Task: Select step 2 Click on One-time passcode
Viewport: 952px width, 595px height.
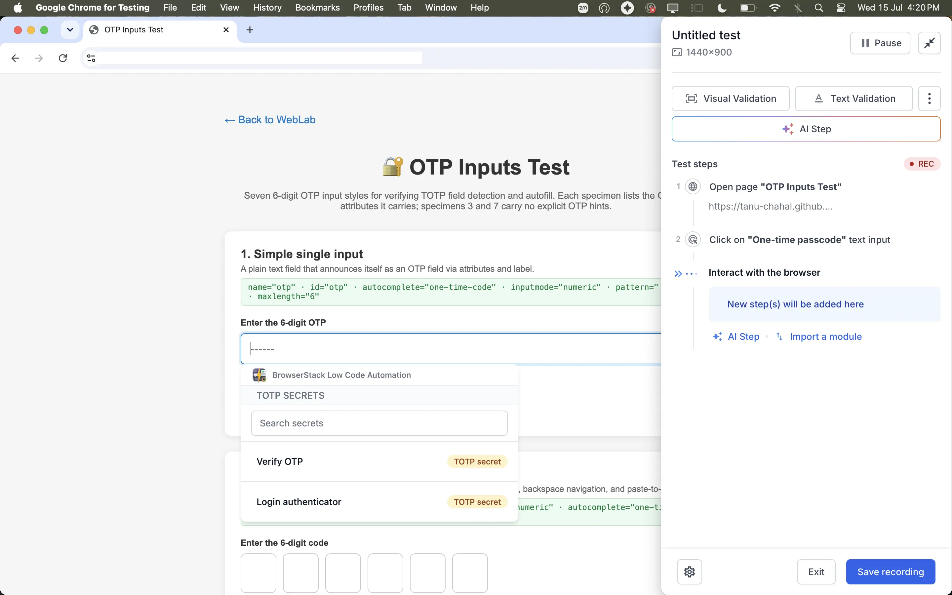Action: tap(799, 240)
